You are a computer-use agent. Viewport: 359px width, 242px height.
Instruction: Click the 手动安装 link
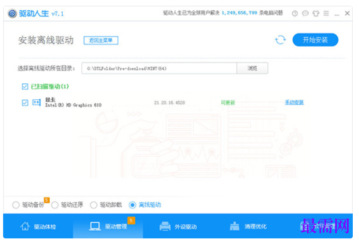[x=294, y=102]
